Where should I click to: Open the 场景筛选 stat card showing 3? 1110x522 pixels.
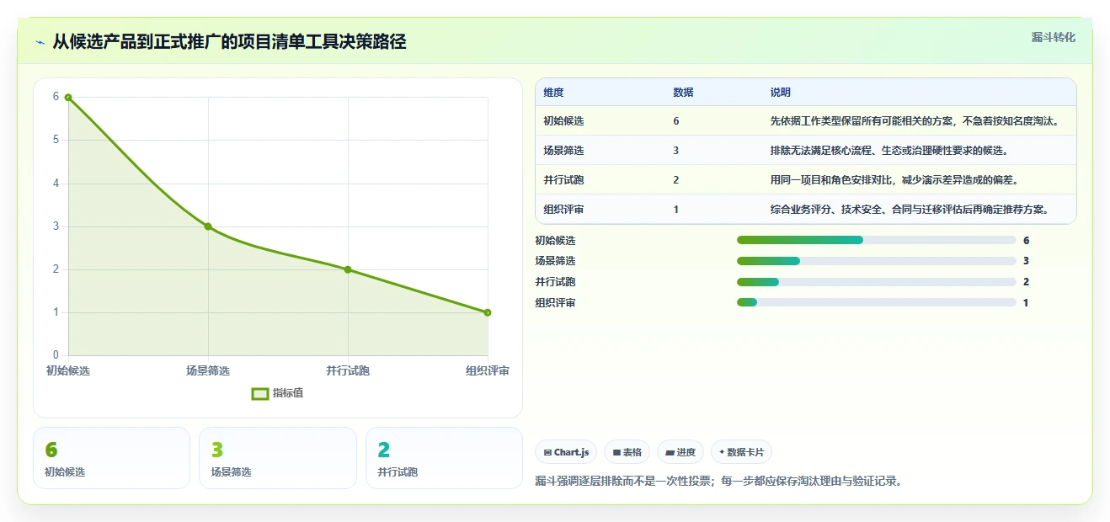(278, 458)
